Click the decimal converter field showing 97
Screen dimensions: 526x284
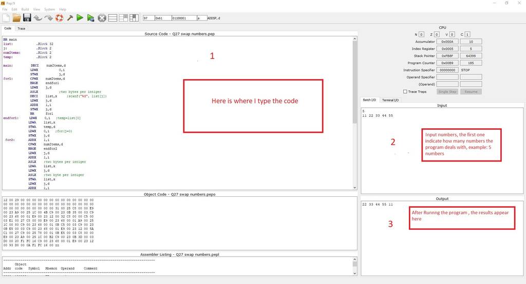click(148, 18)
